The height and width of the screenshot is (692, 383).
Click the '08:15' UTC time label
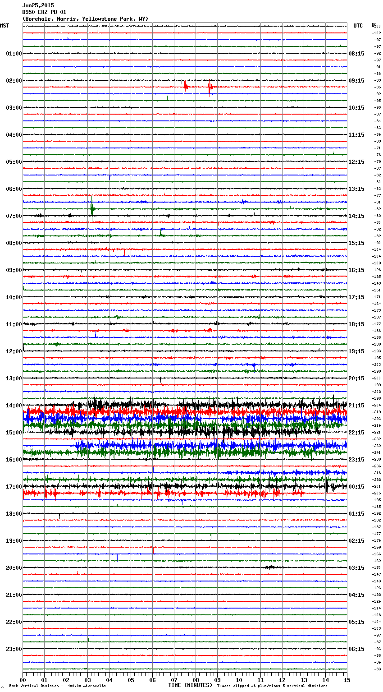click(356, 54)
